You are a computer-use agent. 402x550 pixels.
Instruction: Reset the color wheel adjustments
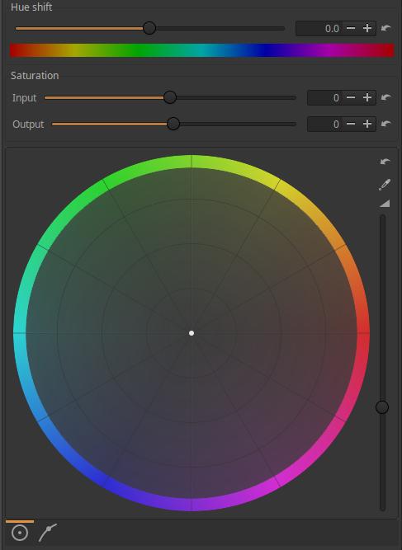pyautogui.click(x=385, y=162)
